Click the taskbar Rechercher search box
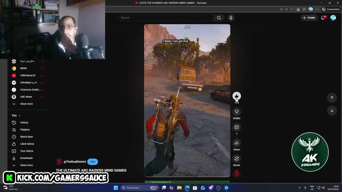Screen dimensions: 342x192 (x=140, y=188)
